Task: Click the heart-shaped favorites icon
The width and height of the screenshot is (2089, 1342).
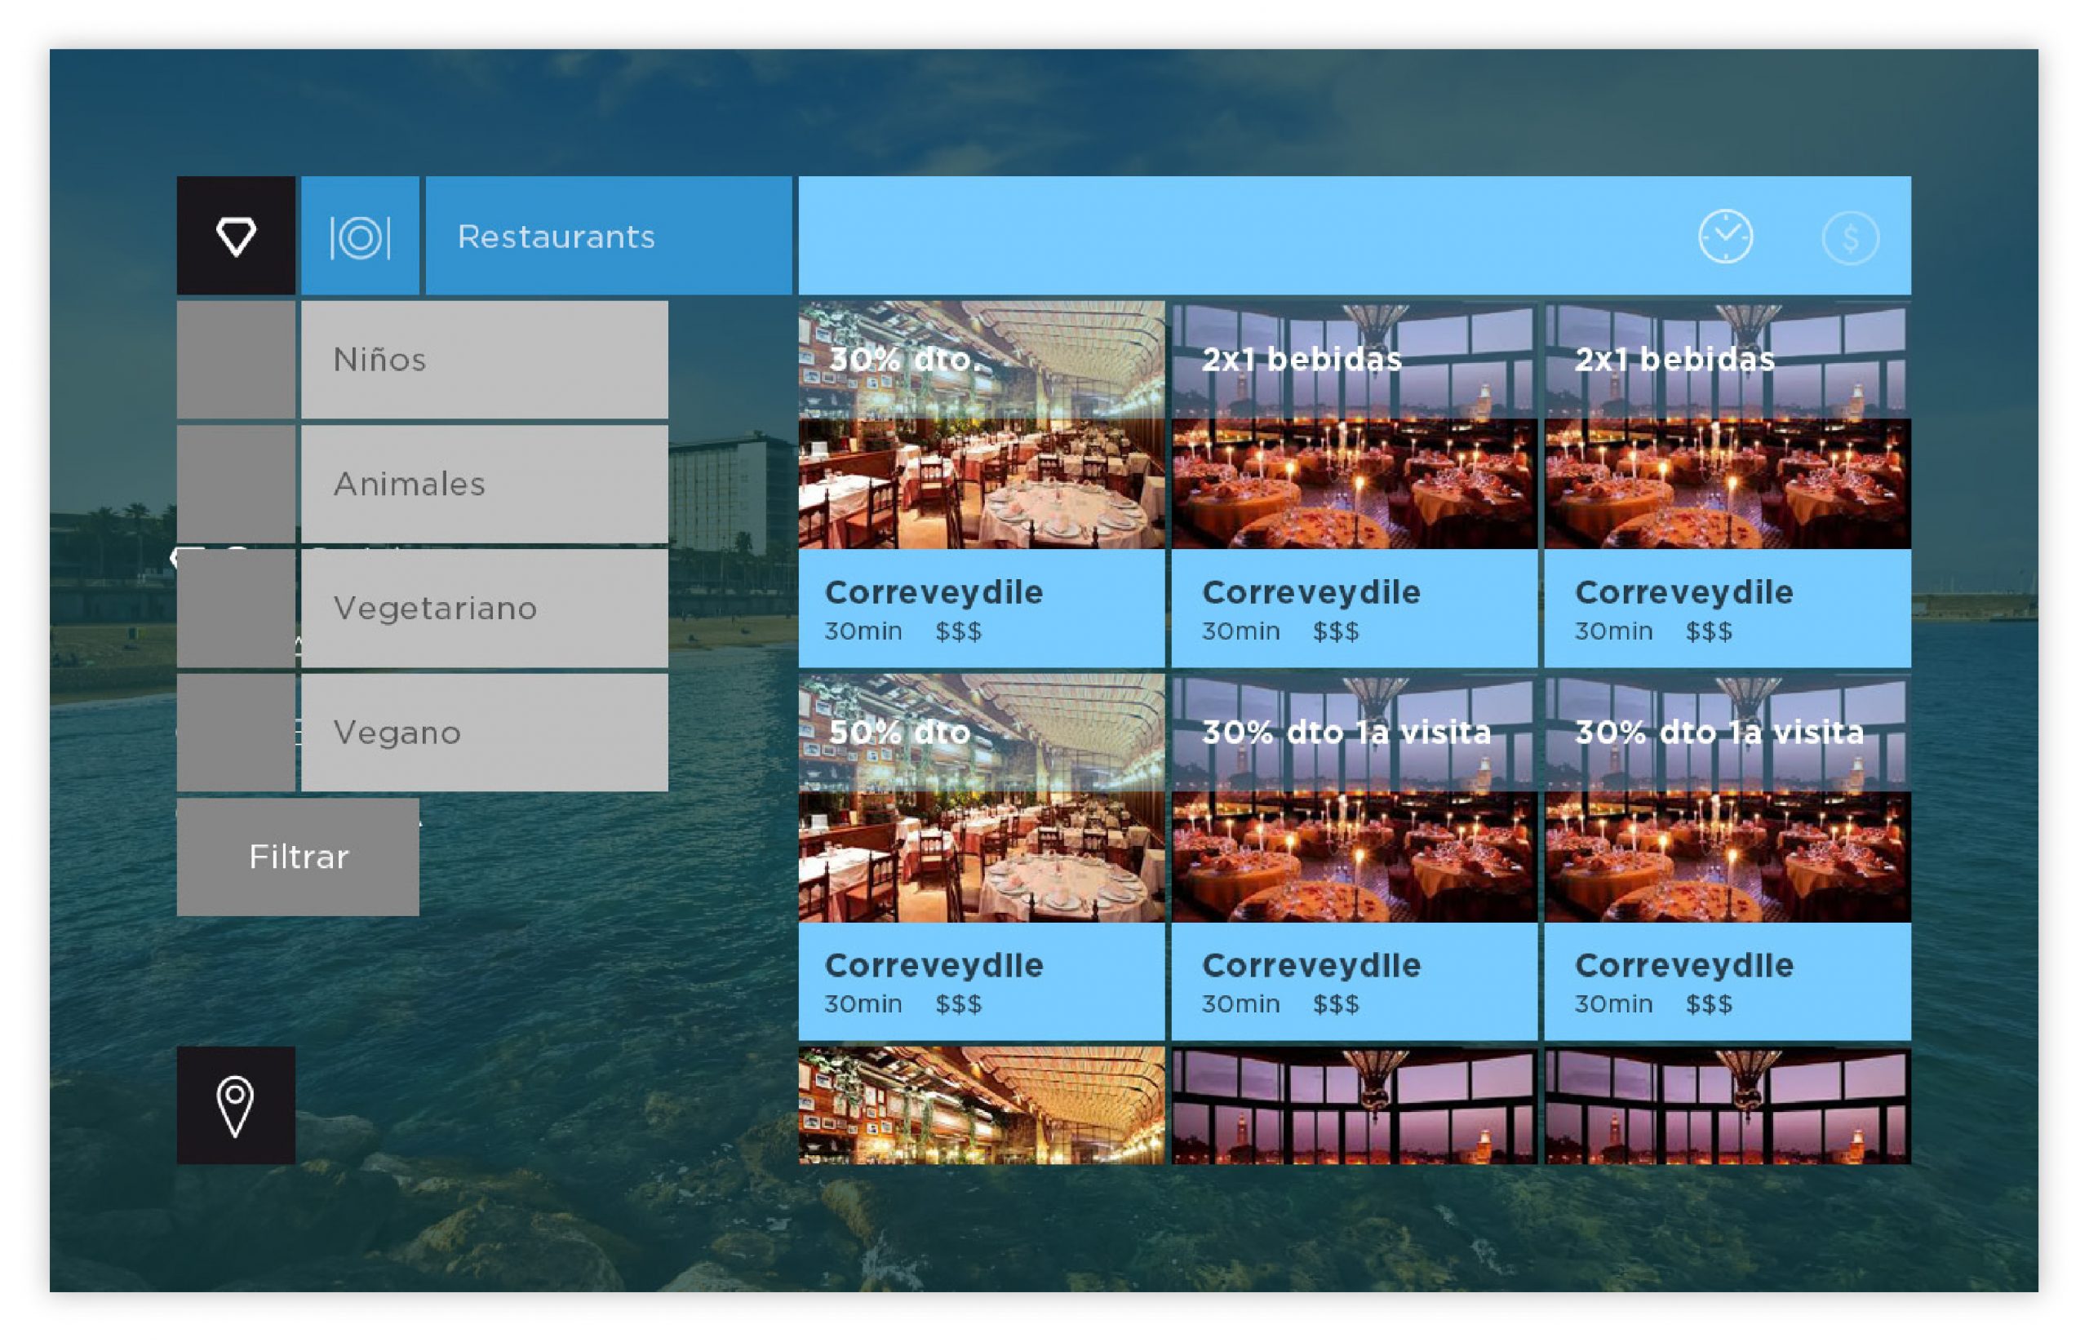Action: coord(235,236)
